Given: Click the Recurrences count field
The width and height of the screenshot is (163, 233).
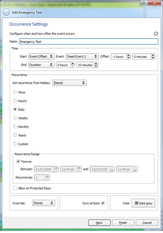Looking at the screenshot, I should pyautogui.click(x=42, y=178).
